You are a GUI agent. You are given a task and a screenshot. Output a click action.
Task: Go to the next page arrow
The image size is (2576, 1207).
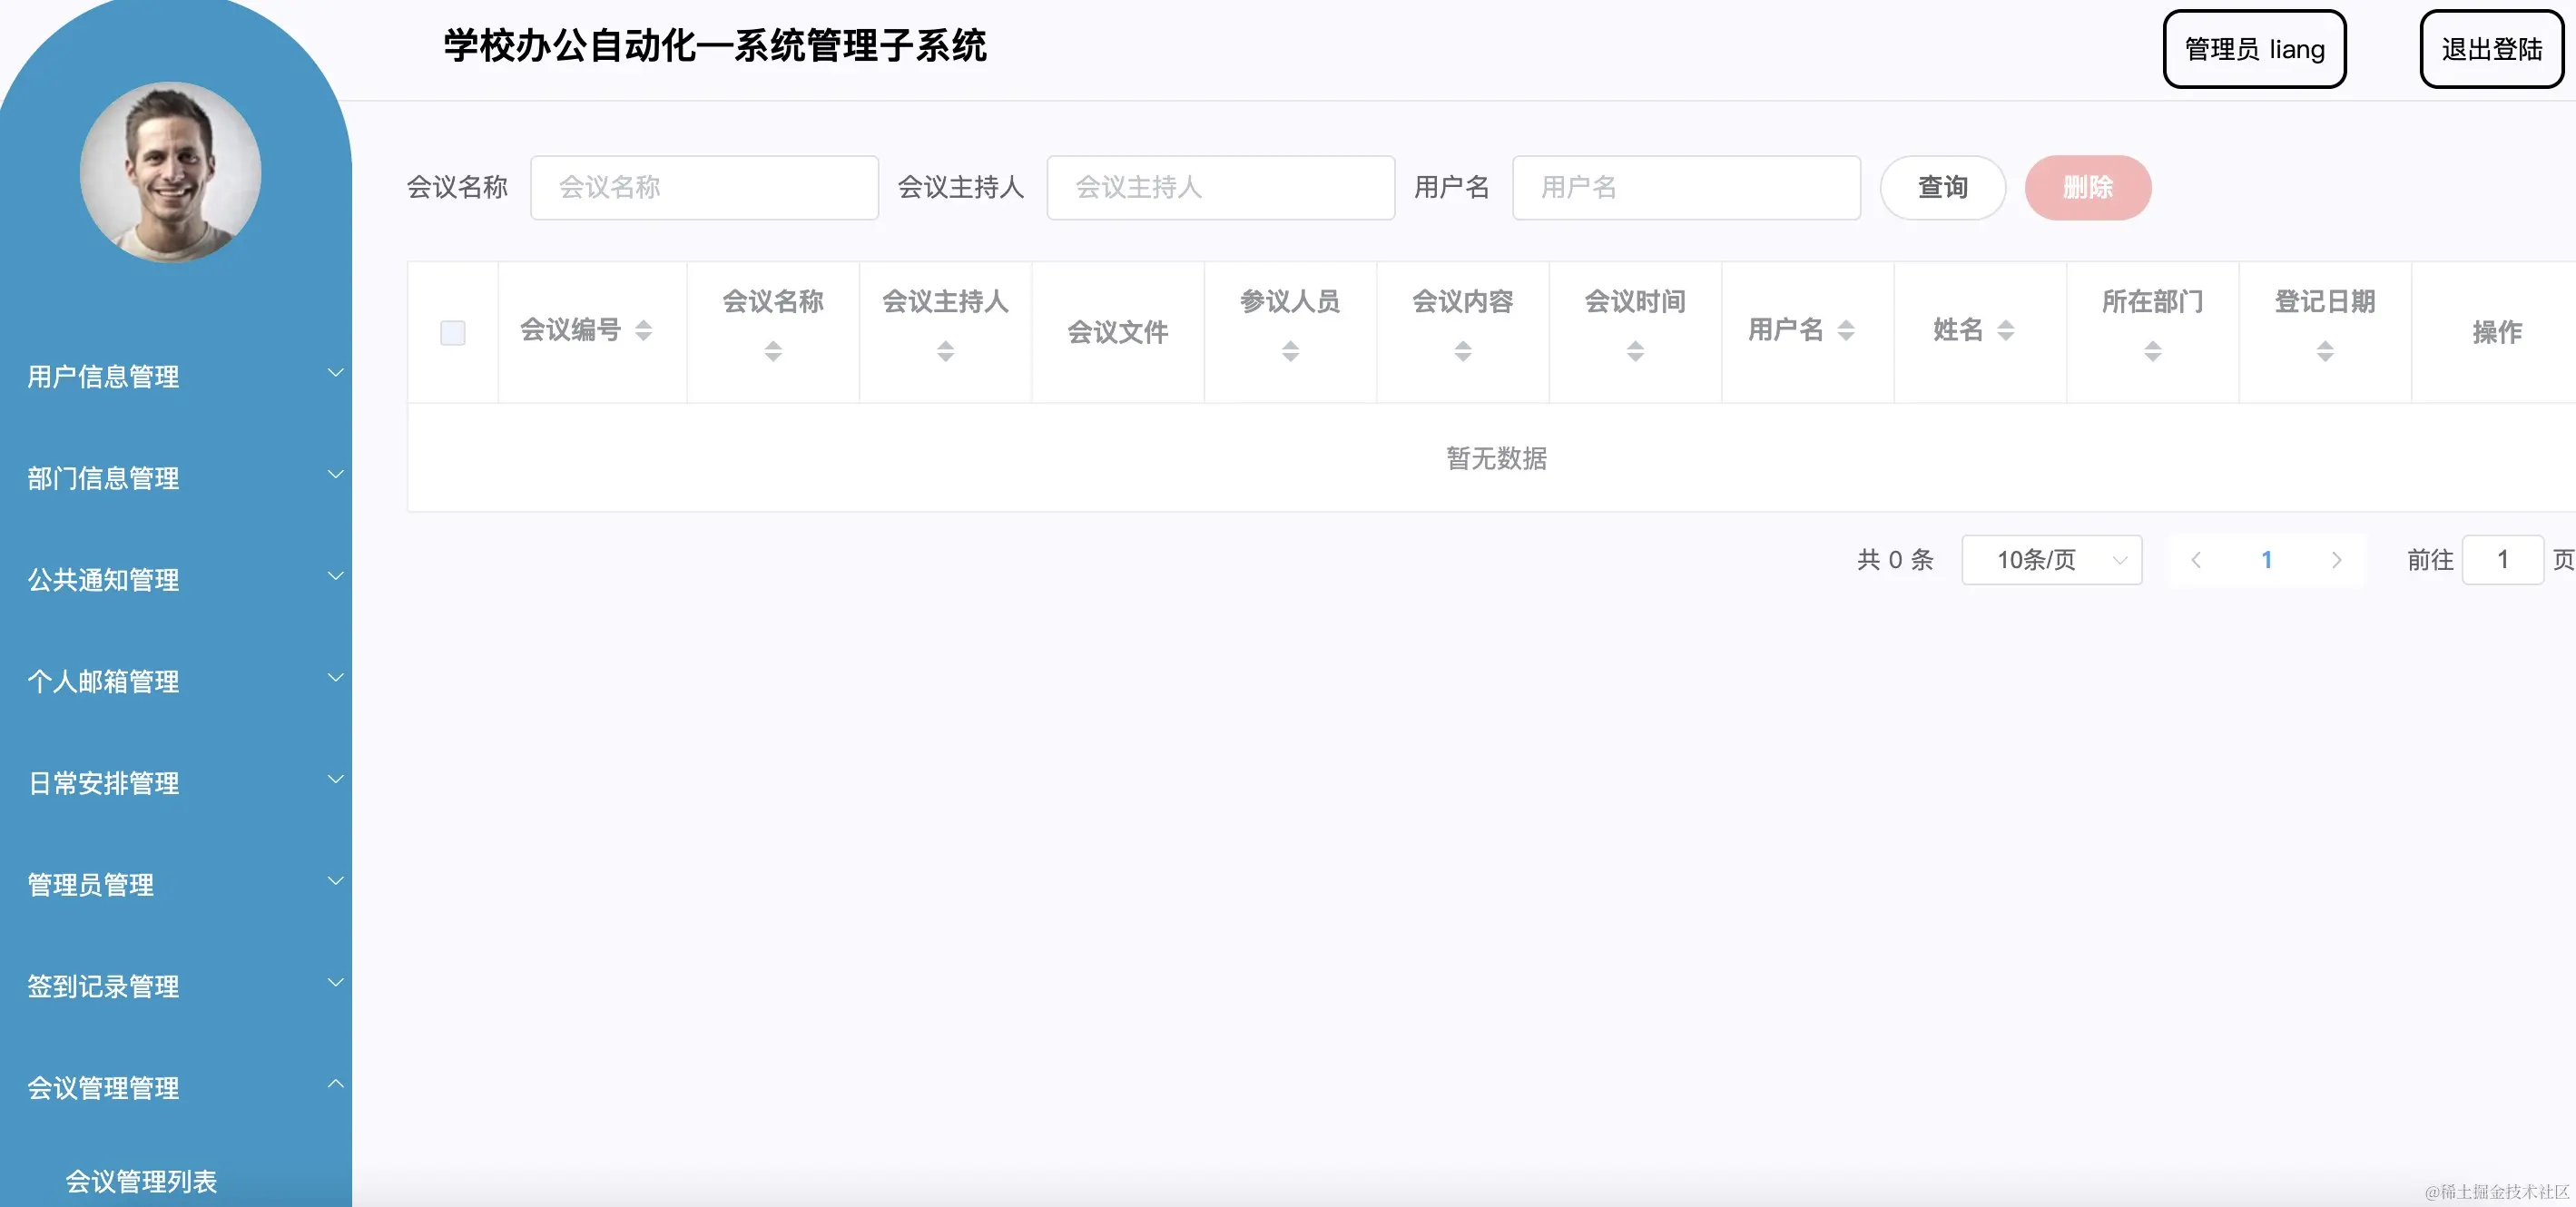(2337, 560)
